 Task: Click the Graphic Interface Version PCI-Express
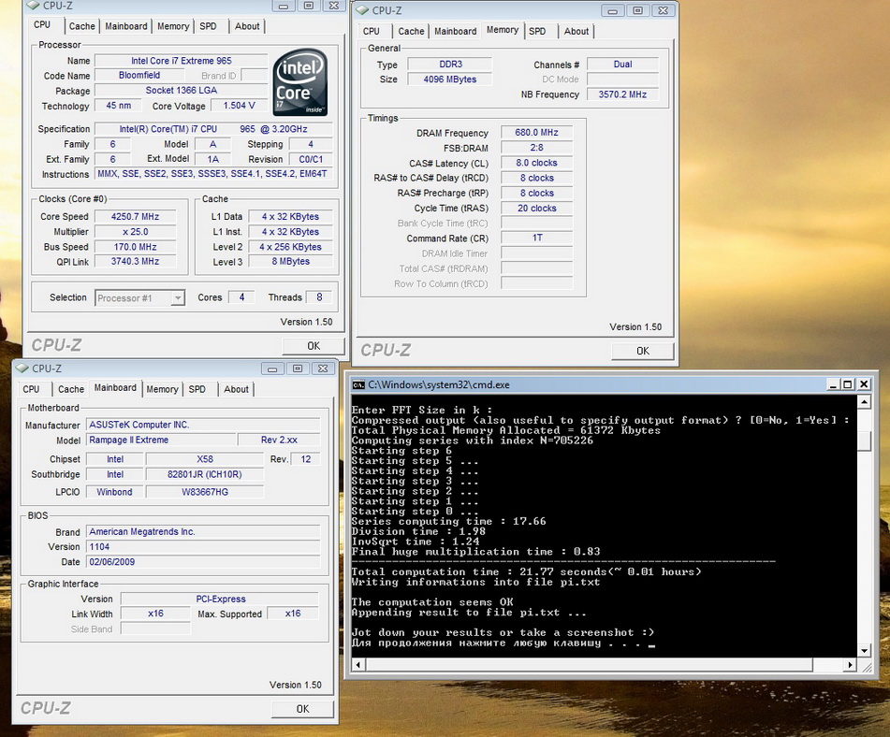220,600
